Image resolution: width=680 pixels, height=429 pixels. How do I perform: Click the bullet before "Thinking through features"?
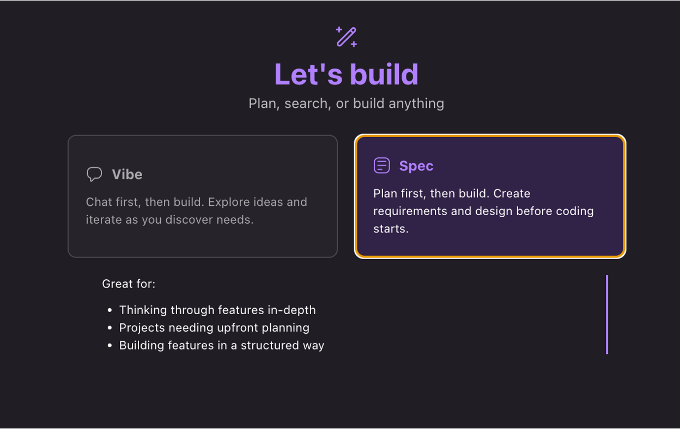click(x=110, y=310)
